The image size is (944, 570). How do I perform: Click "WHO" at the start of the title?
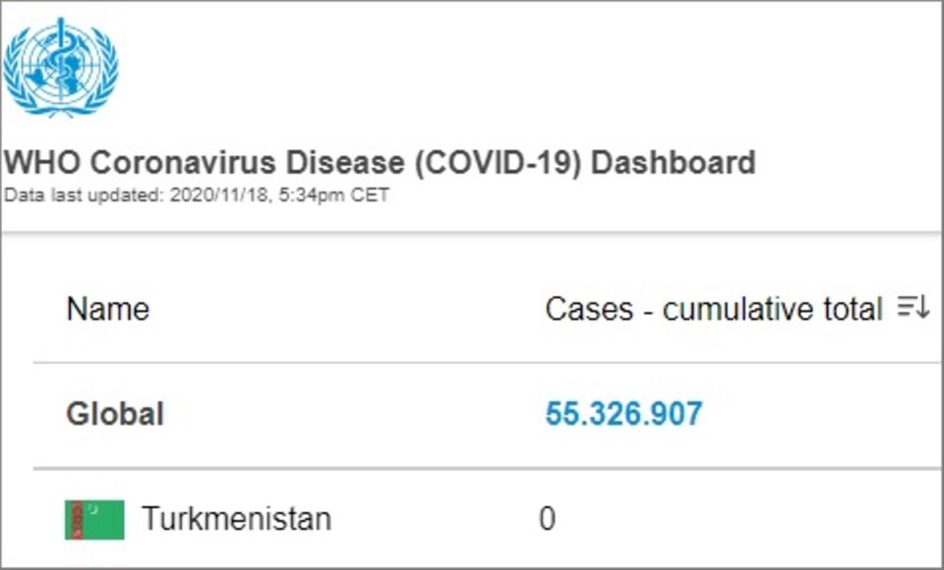37,162
